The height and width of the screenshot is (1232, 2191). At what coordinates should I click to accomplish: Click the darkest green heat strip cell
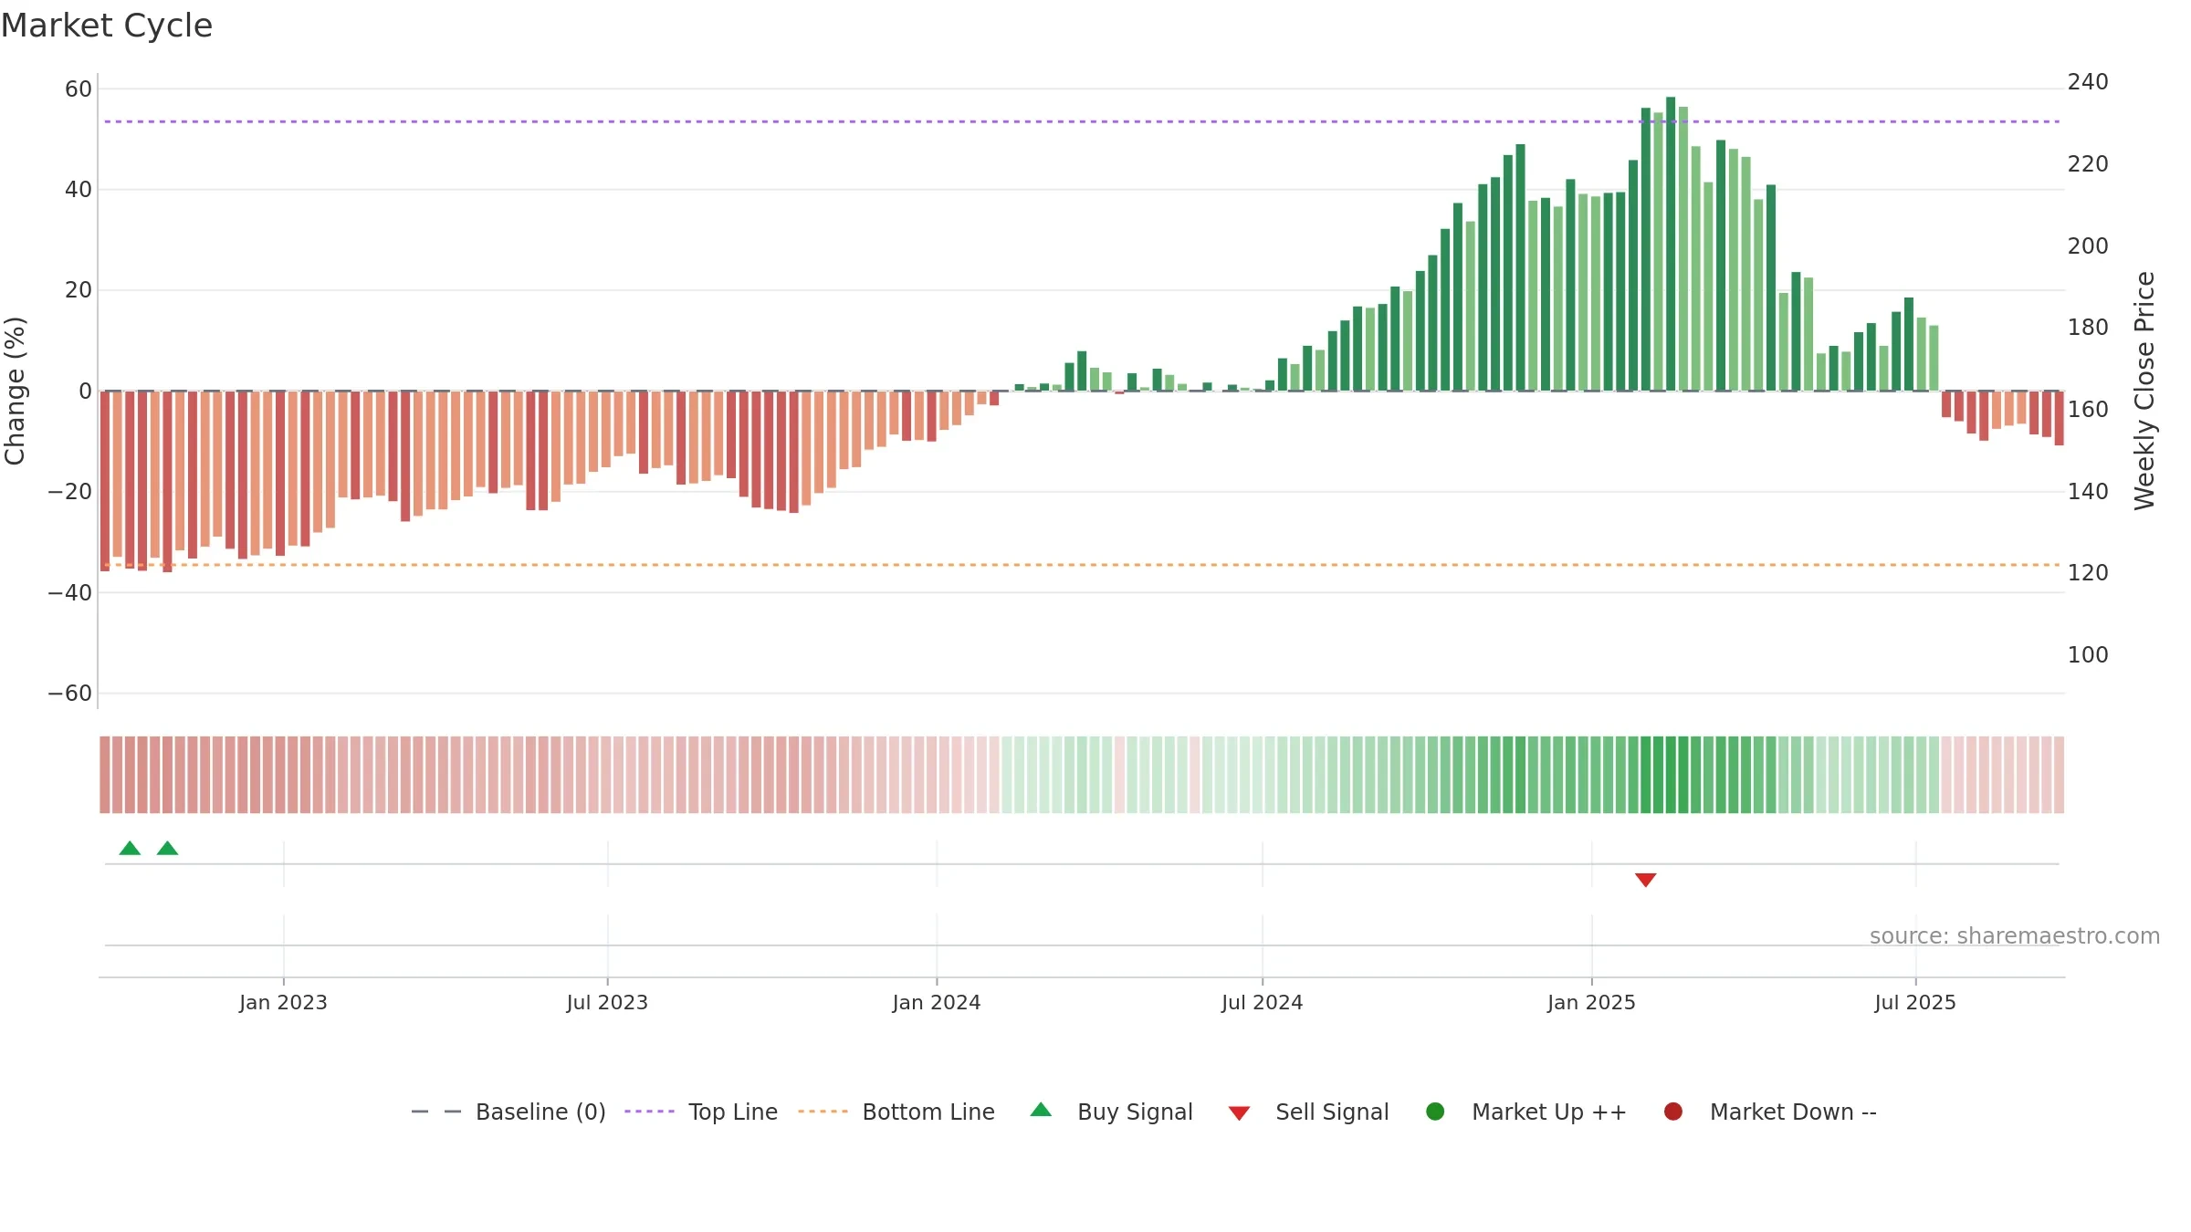[1671, 775]
